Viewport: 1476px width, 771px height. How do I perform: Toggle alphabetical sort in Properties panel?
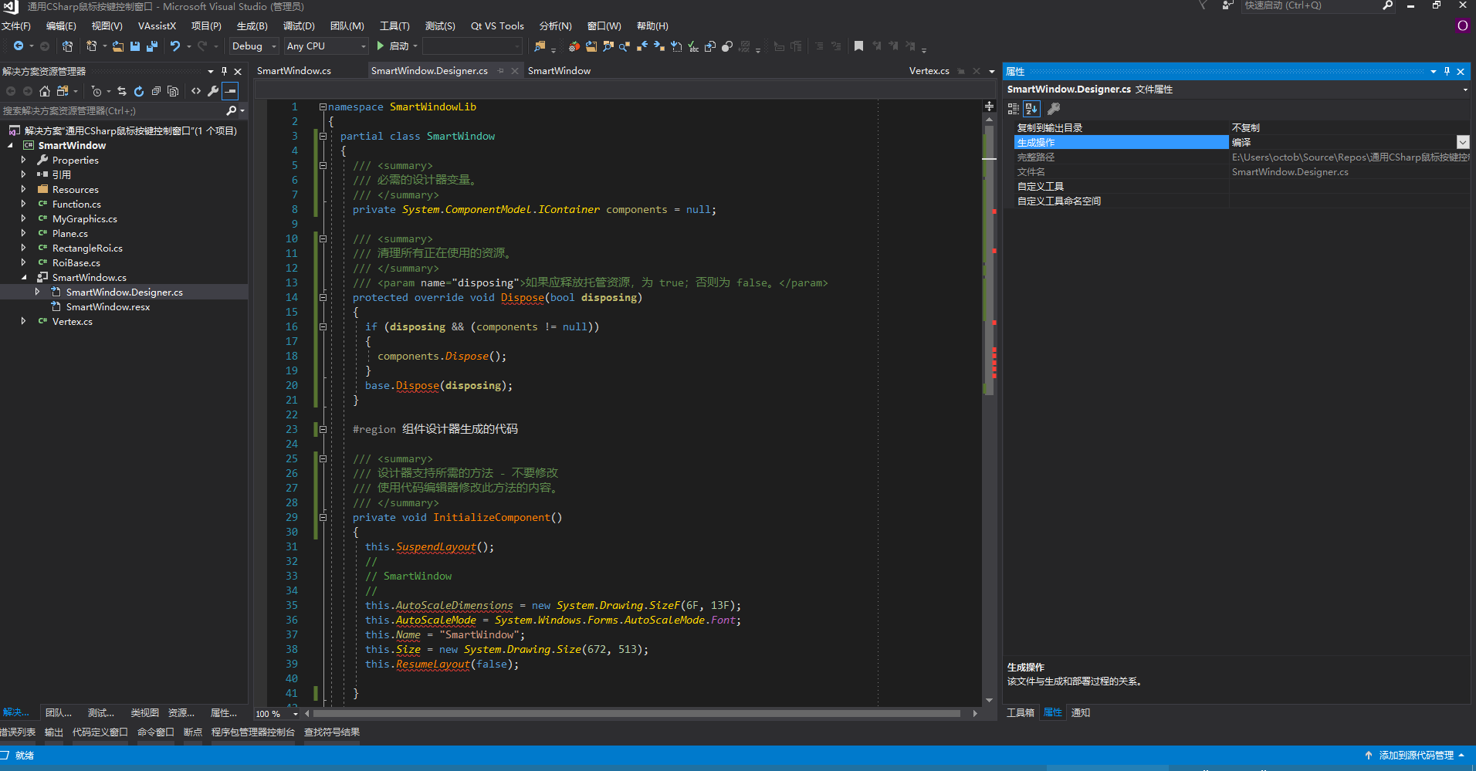pos(1032,109)
